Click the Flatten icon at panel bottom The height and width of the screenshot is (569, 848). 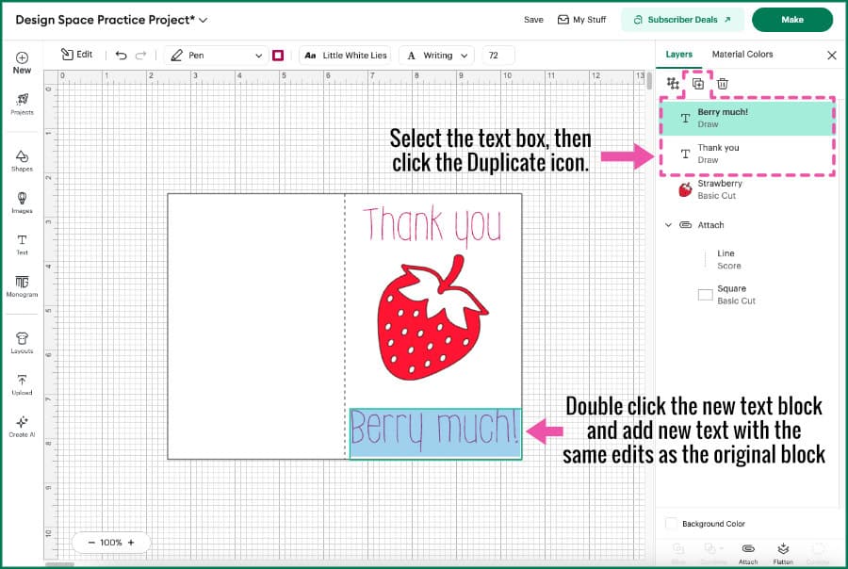pos(783,548)
